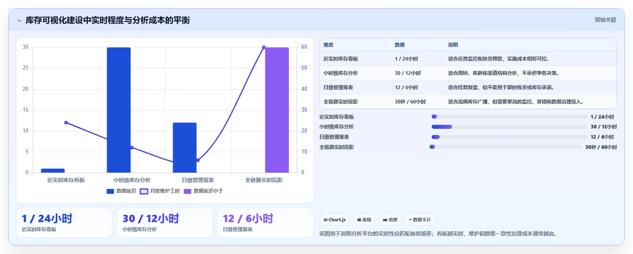This screenshot has width=633, height=254.
Task: Click the line point at top of 全链路实时投影
Action: (264, 47)
